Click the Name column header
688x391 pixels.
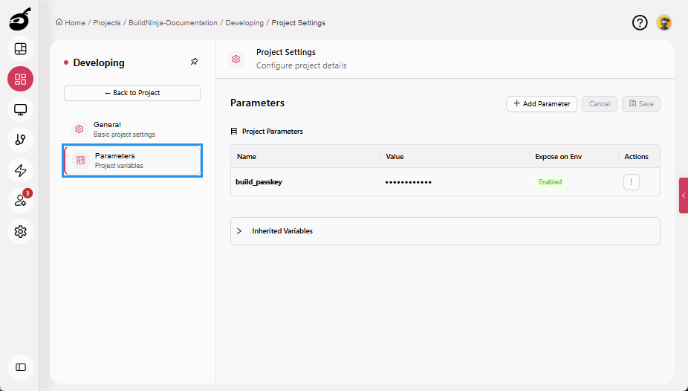pyautogui.click(x=247, y=157)
